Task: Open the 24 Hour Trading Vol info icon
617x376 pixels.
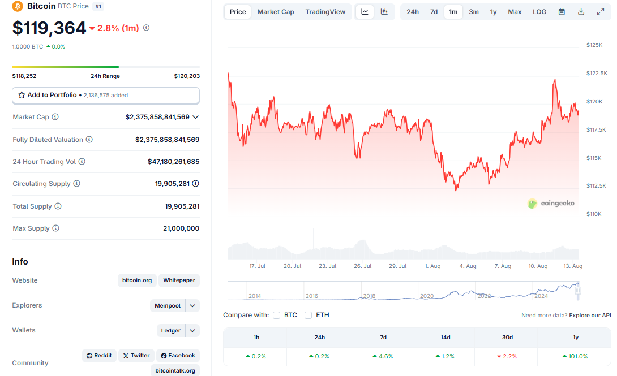Action: pos(82,162)
